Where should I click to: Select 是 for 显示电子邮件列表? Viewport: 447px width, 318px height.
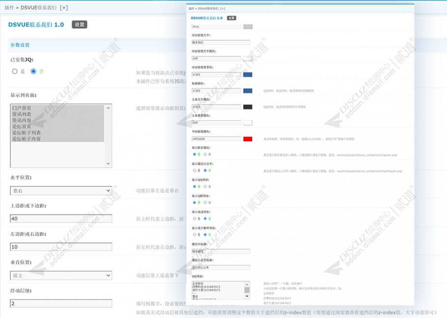coord(195,235)
